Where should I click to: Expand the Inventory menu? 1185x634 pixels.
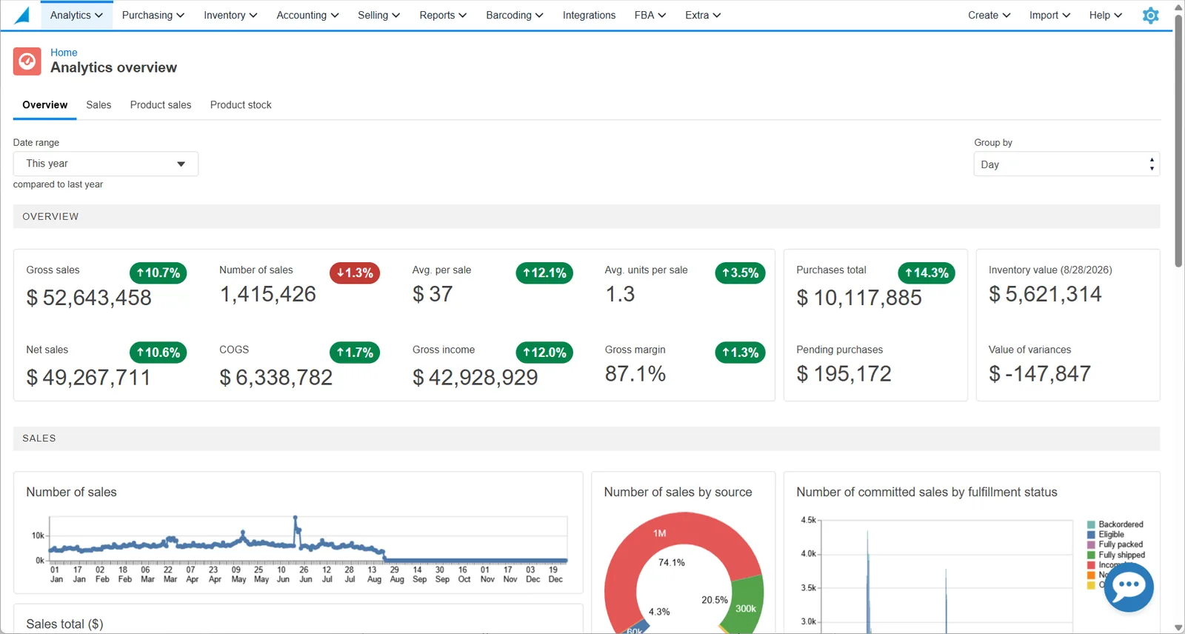point(230,16)
